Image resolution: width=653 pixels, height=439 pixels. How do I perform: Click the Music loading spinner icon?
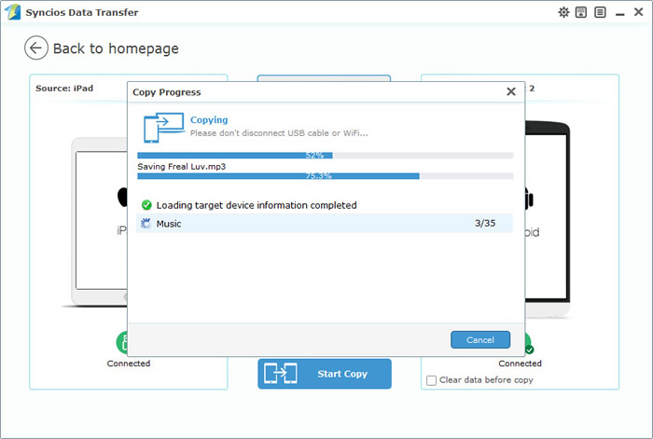(146, 224)
